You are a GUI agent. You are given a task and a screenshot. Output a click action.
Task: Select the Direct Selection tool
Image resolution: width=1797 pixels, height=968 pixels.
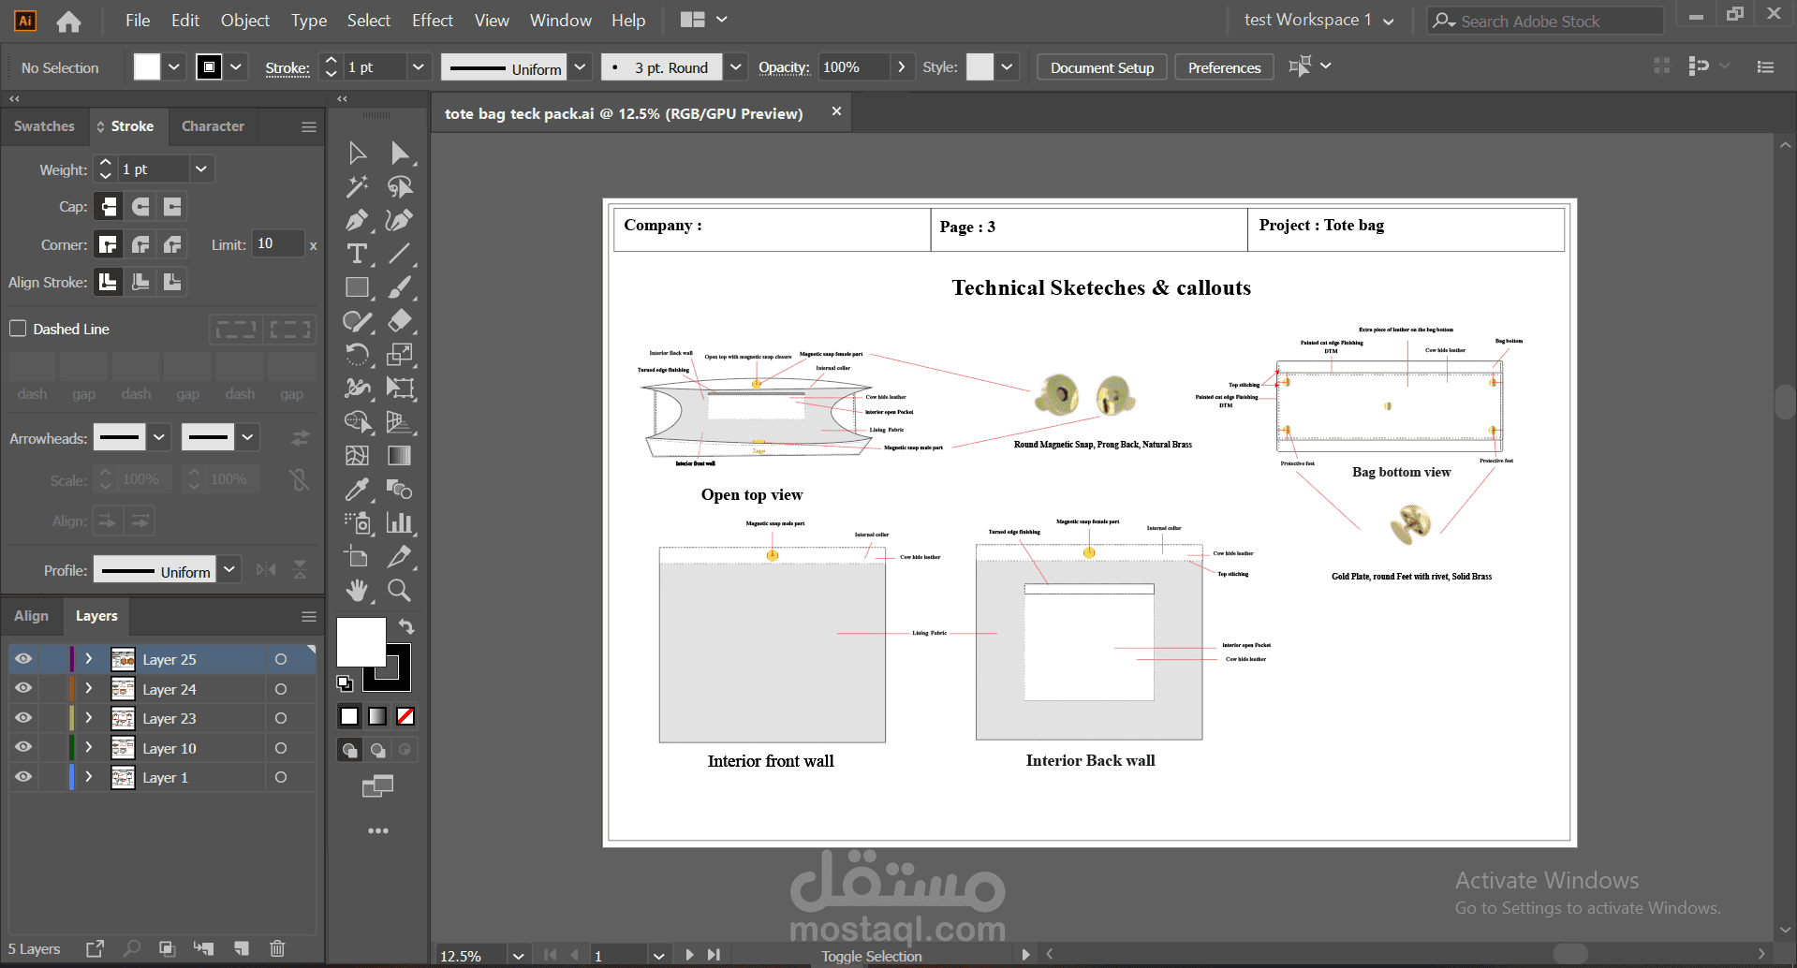(400, 153)
